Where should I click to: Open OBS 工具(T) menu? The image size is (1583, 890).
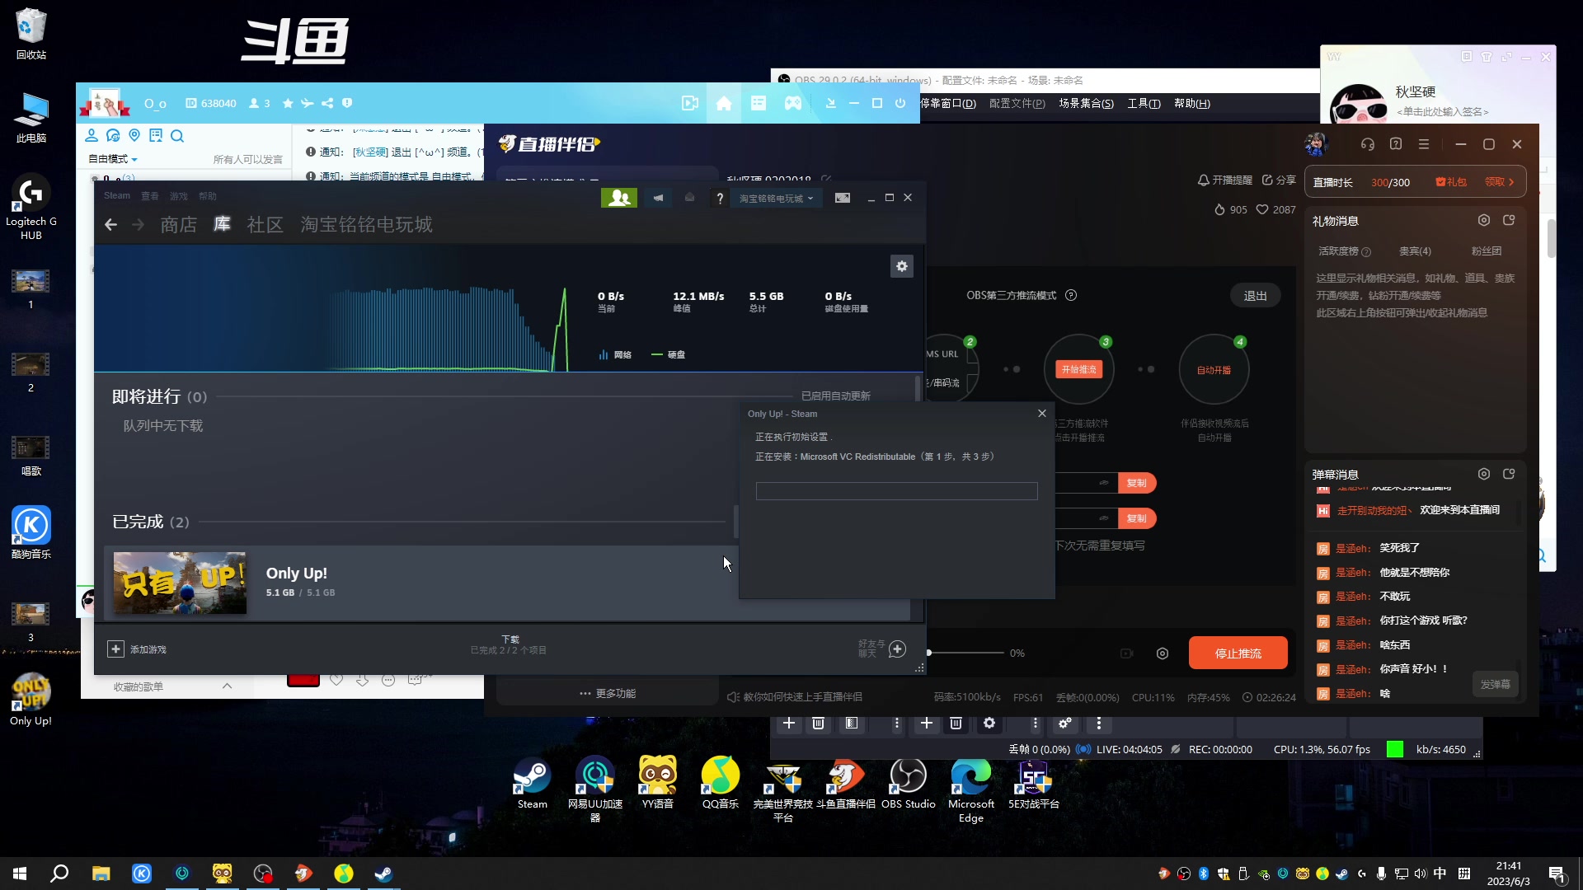pos(1144,104)
